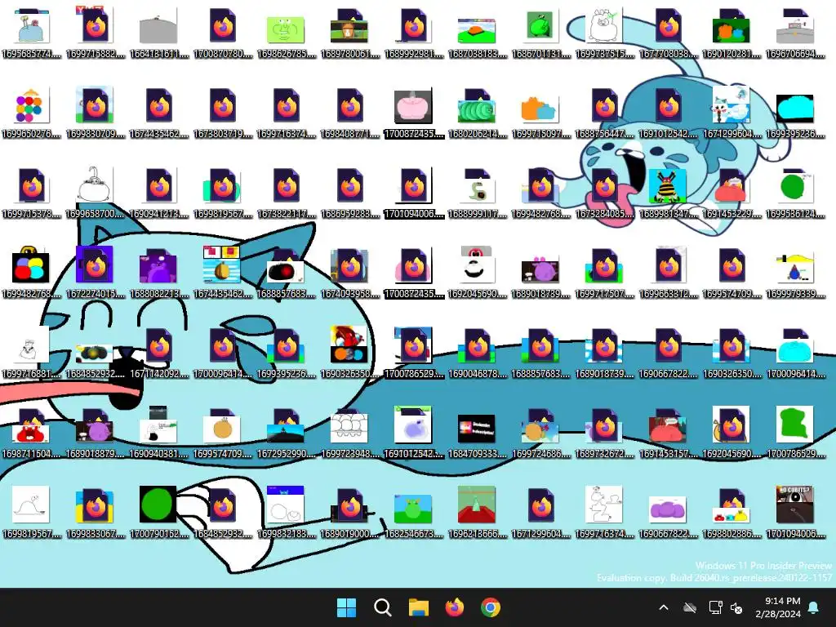
Task: Select Firefox file 1699715882
Action: pos(96,33)
